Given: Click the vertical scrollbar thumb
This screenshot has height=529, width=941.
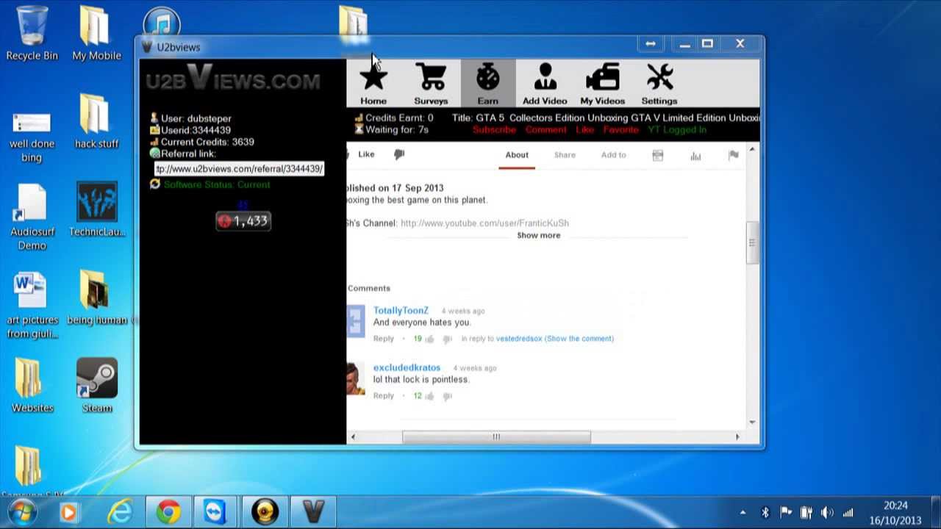Looking at the screenshot, I should (x=751, y=242).
